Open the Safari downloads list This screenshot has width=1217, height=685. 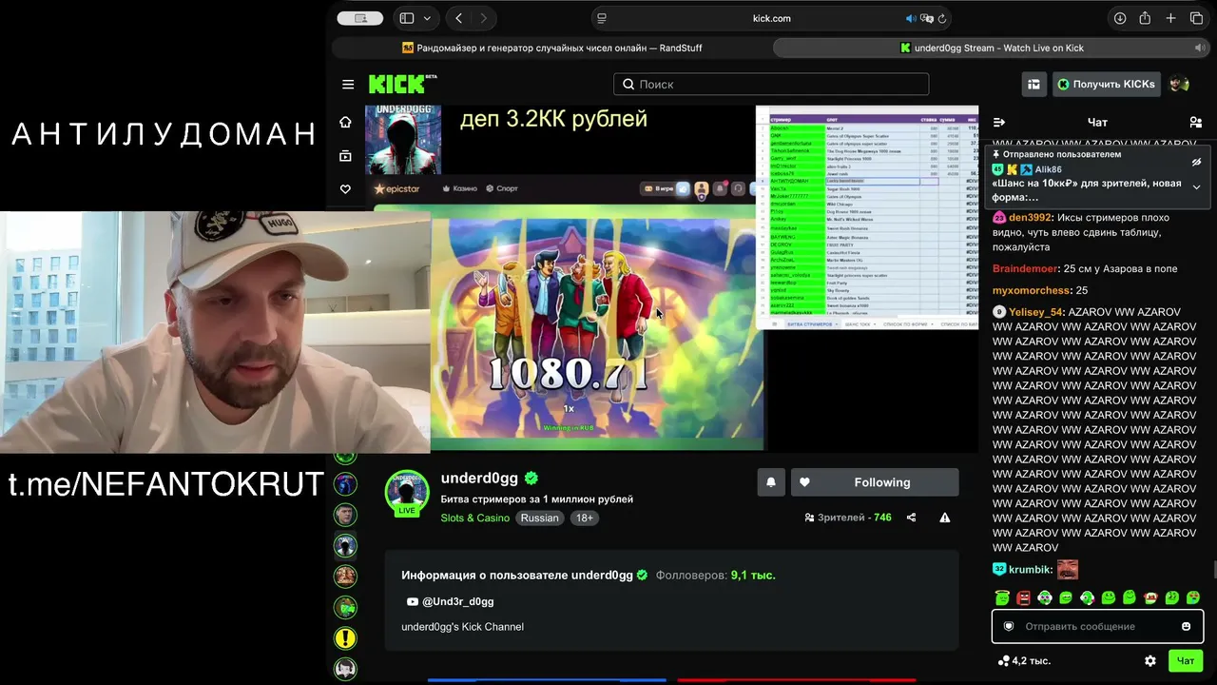pos(1120,18)
